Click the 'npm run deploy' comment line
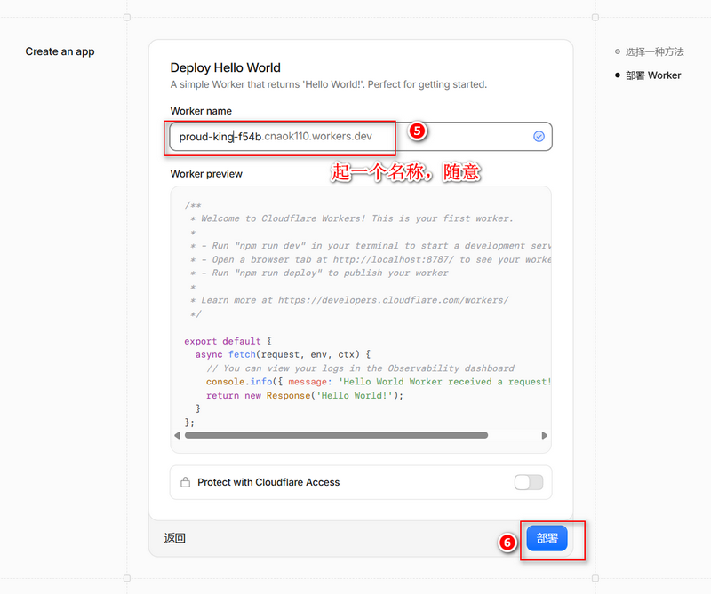711x594 pixels. click(319, 273)
